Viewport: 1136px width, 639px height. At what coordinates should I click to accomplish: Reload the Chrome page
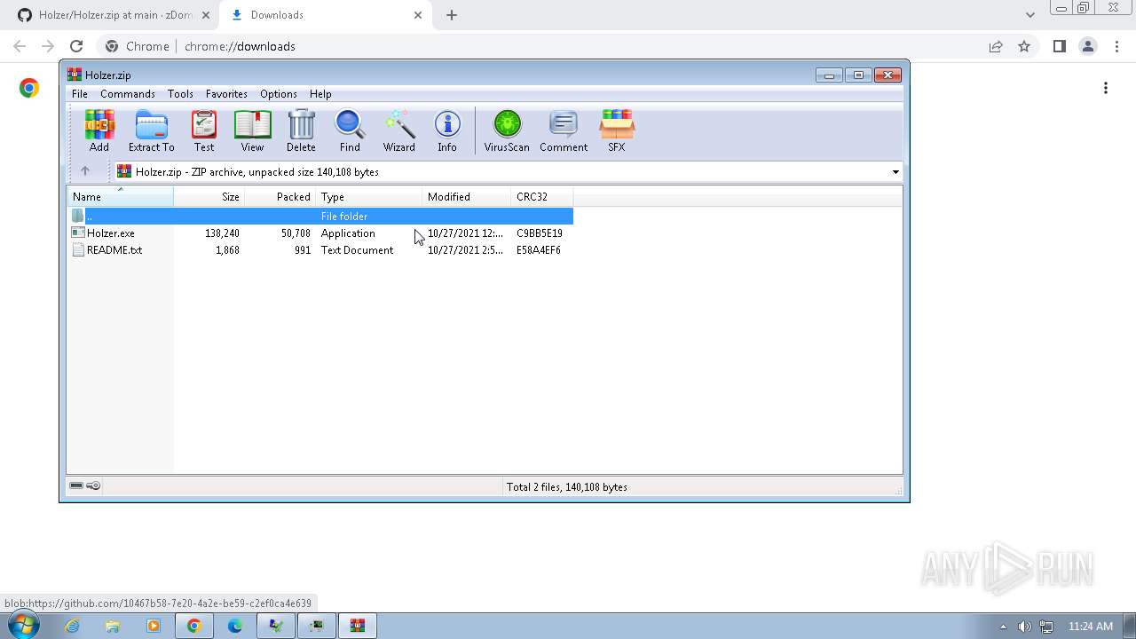(x=76, y=46)
